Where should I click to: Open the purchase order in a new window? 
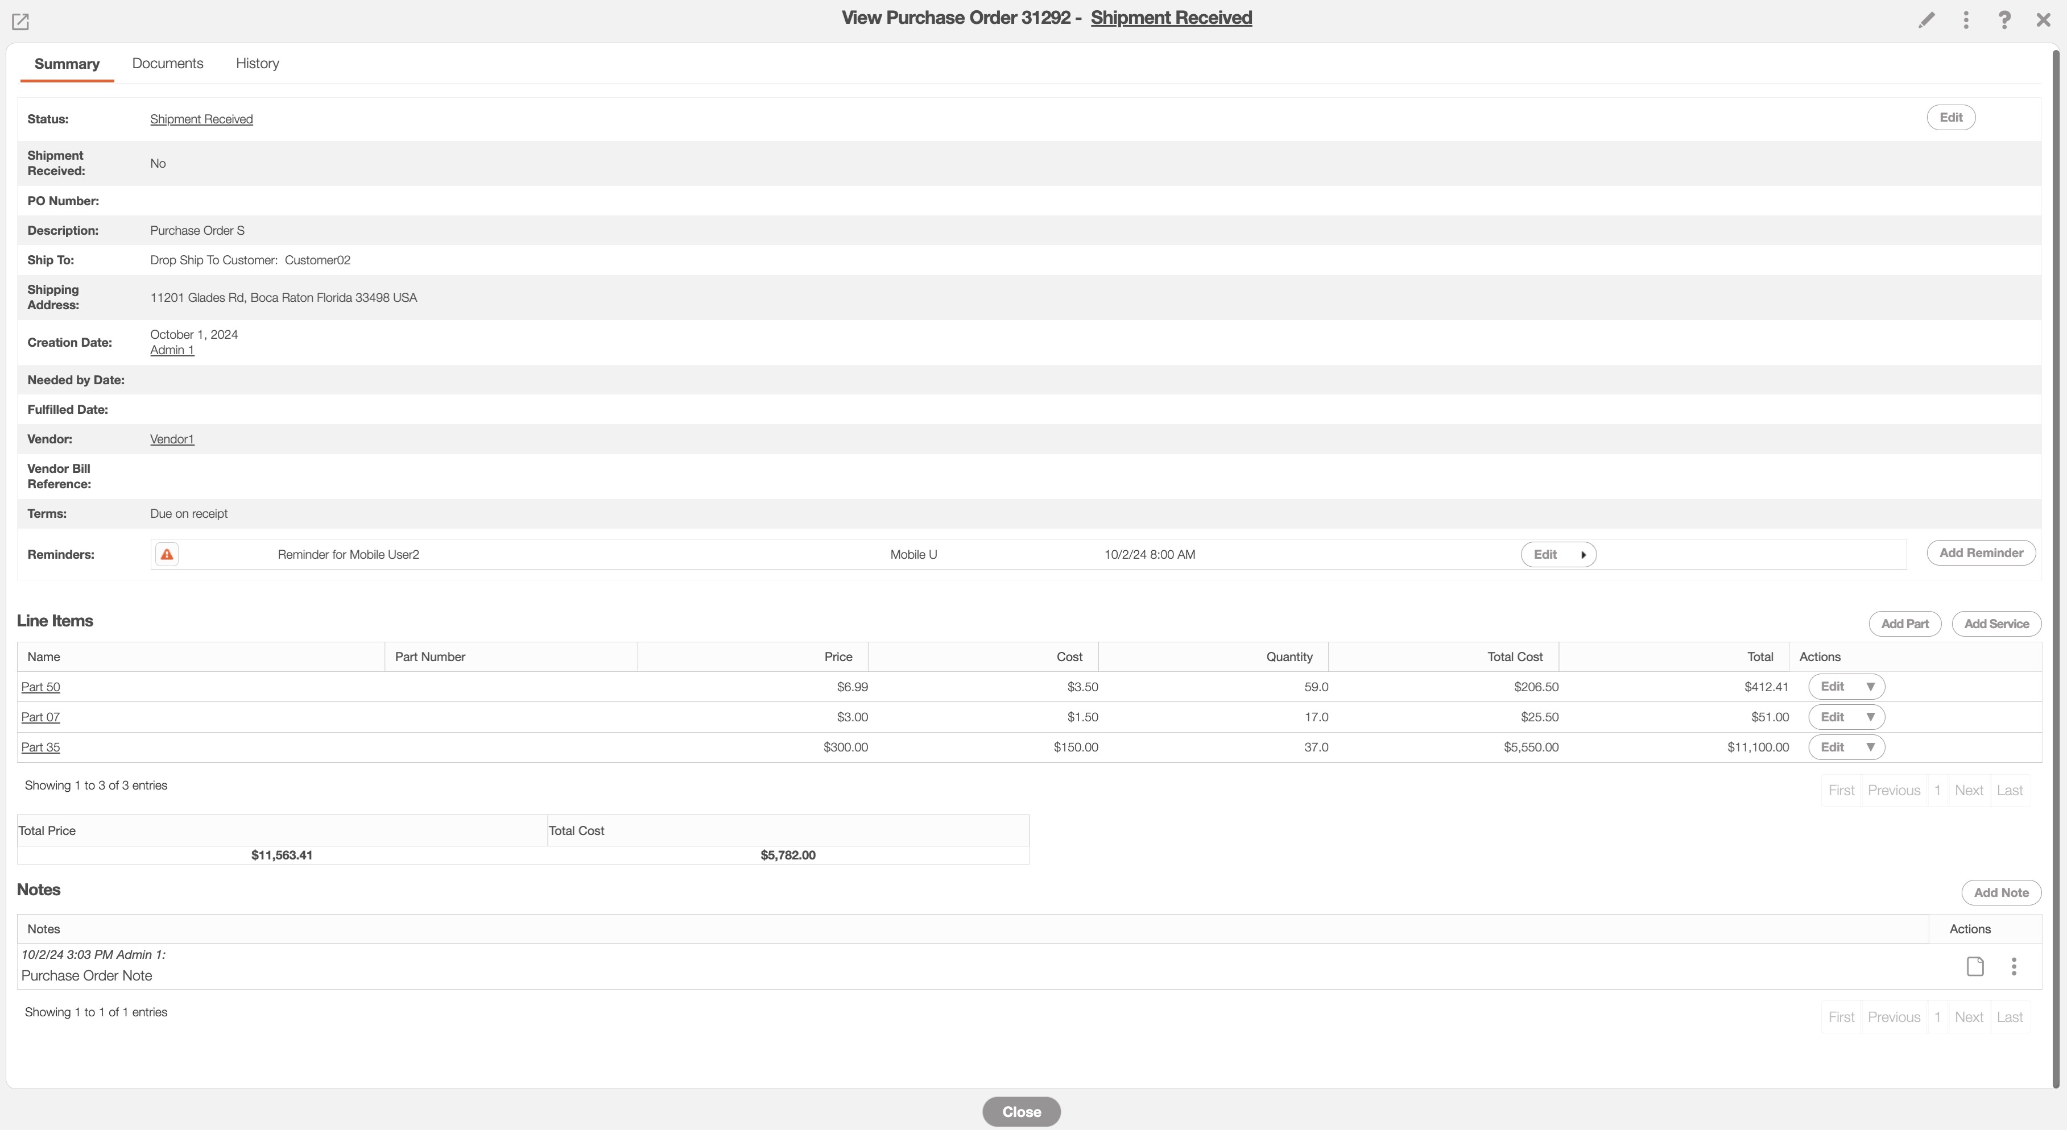pyautogui.click(x=20, y=22)
